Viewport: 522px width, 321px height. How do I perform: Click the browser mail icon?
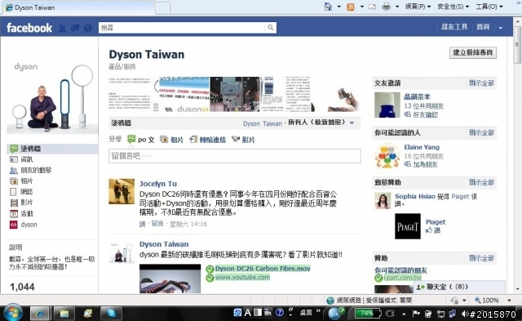(x=372, y=7)
